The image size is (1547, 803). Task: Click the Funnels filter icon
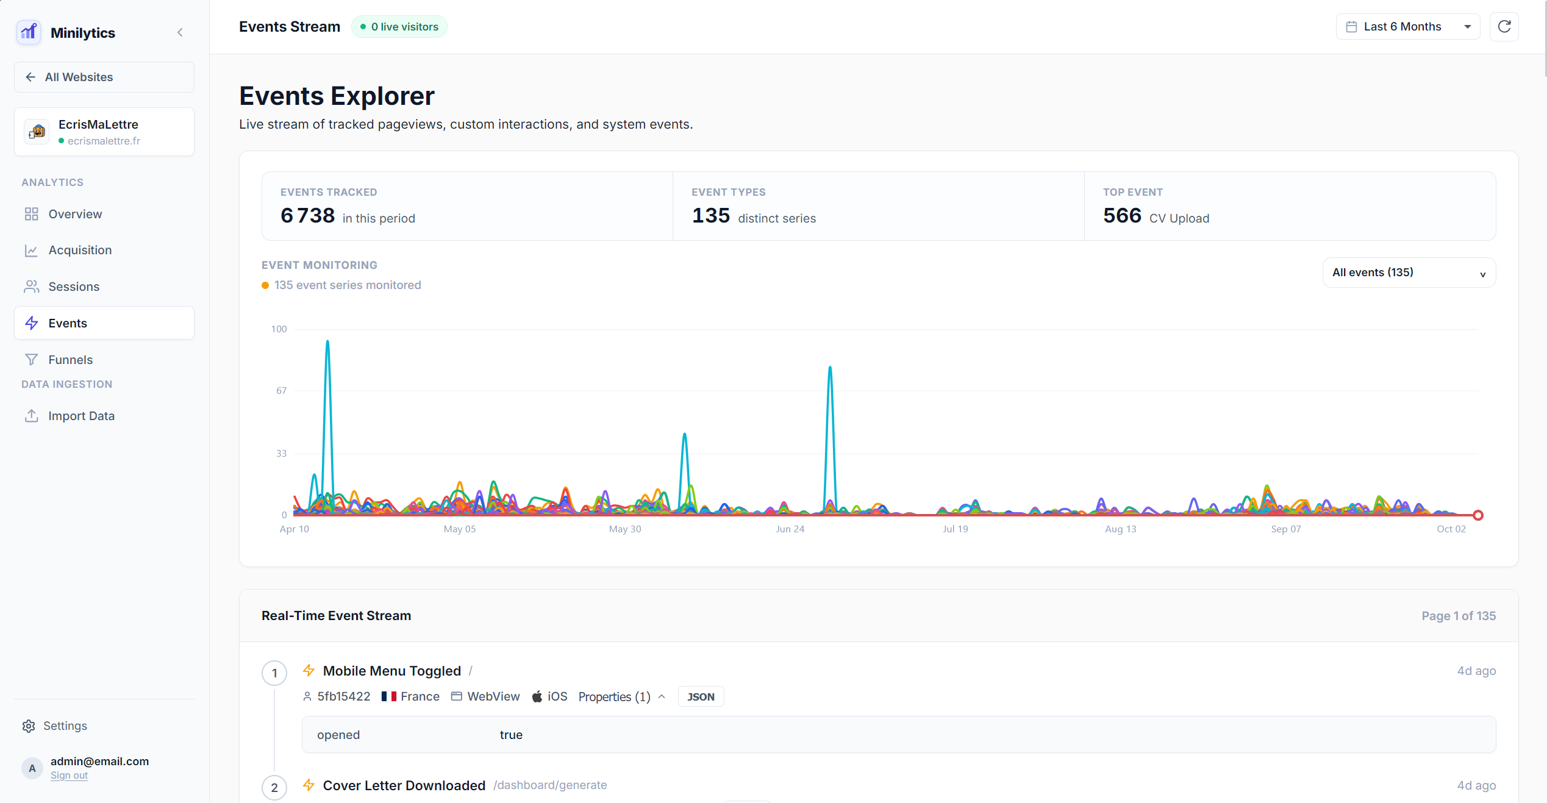pos(32,360)
